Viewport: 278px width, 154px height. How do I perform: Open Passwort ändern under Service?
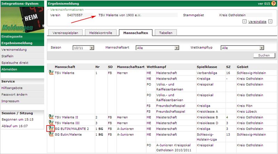15,95
